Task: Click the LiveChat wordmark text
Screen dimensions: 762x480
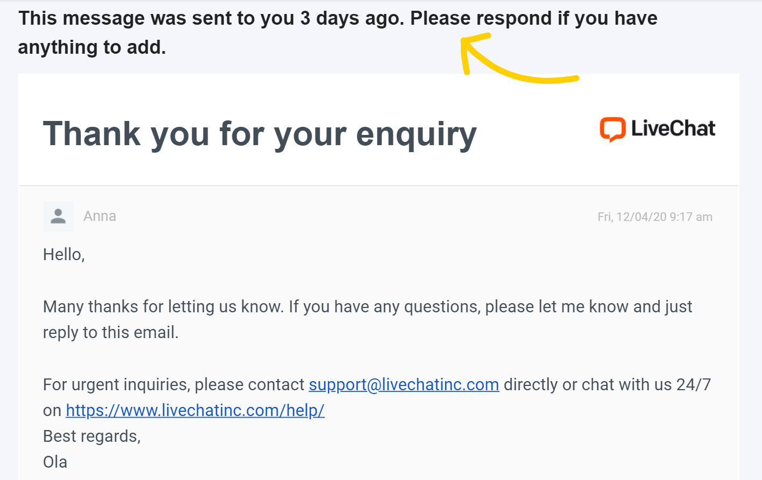Action: click(x=673, y=128)
